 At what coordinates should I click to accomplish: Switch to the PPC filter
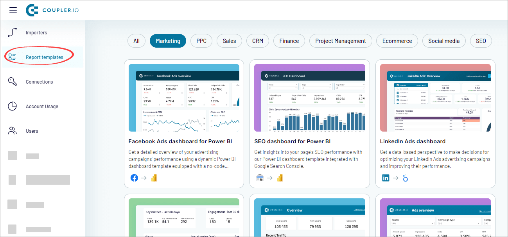pyautogui.click(x=201, y=41)
